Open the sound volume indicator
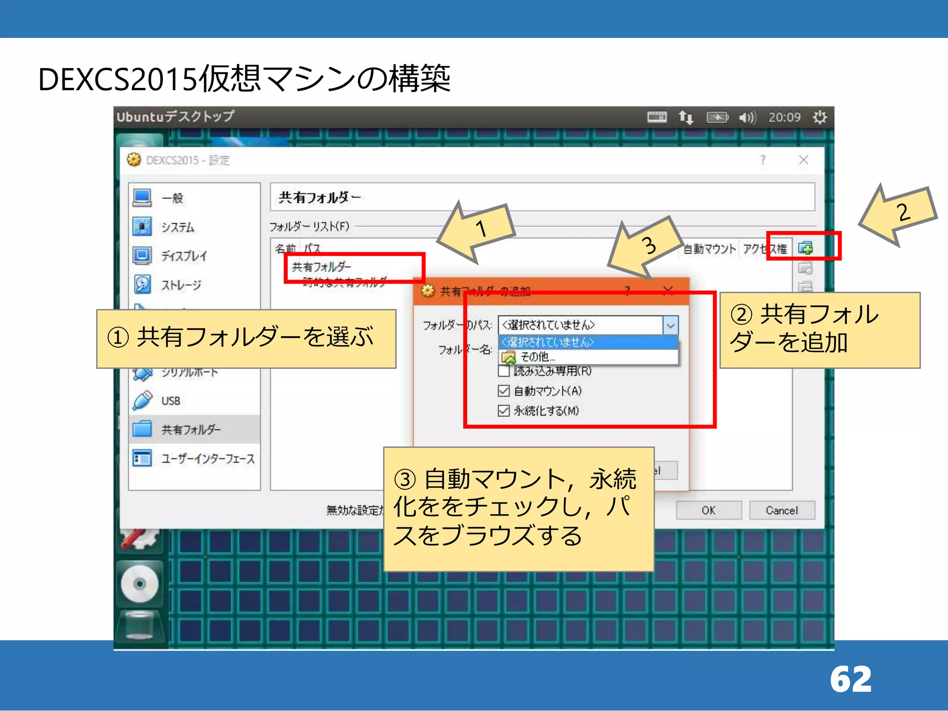Screen dimensions: 948x711 pos(747,118)
